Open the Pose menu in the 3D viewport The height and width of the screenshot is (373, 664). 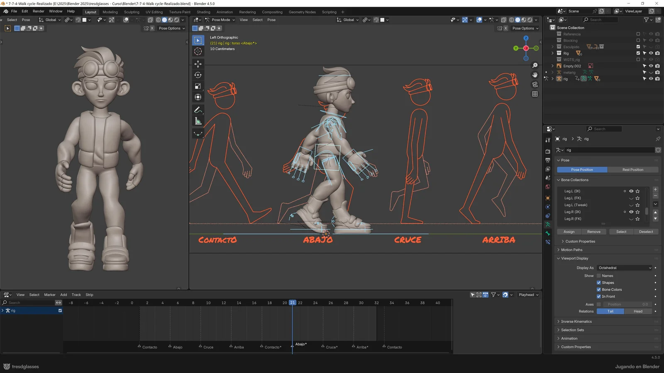point(271,19)
